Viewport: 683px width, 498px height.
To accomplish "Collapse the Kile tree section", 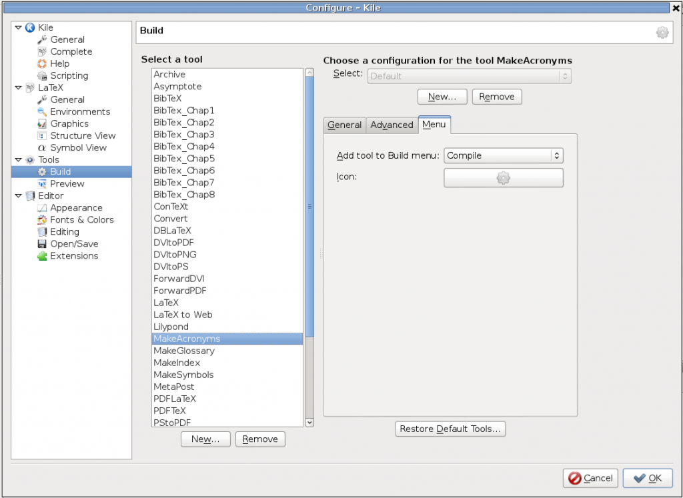I will pyautogui.click(x=18, y=27).
